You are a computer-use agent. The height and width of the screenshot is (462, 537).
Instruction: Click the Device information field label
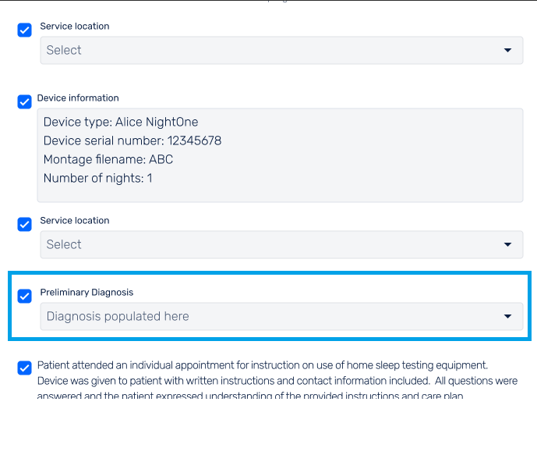[78, 98]
